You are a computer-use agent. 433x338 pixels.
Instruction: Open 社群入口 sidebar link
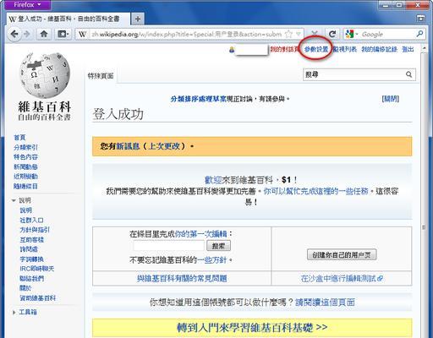(x=31, y=220)
